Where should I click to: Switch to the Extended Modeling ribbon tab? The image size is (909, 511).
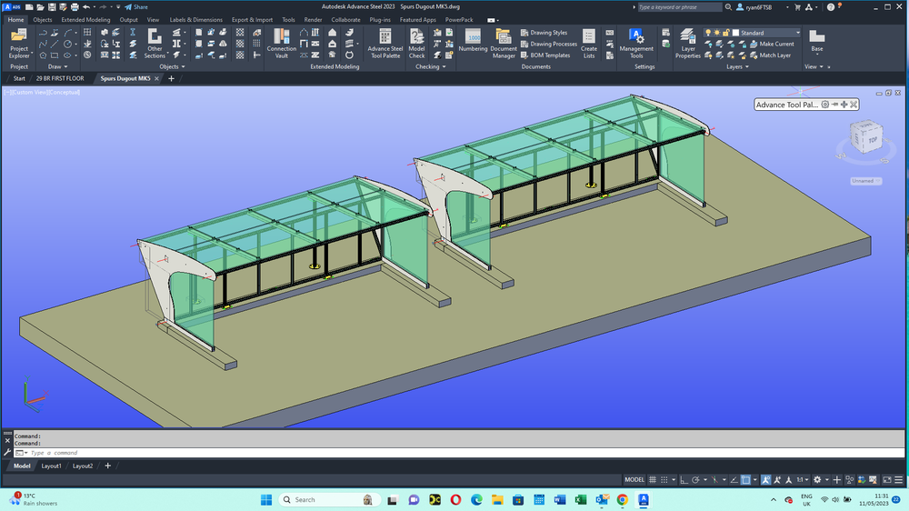[85, 19]
